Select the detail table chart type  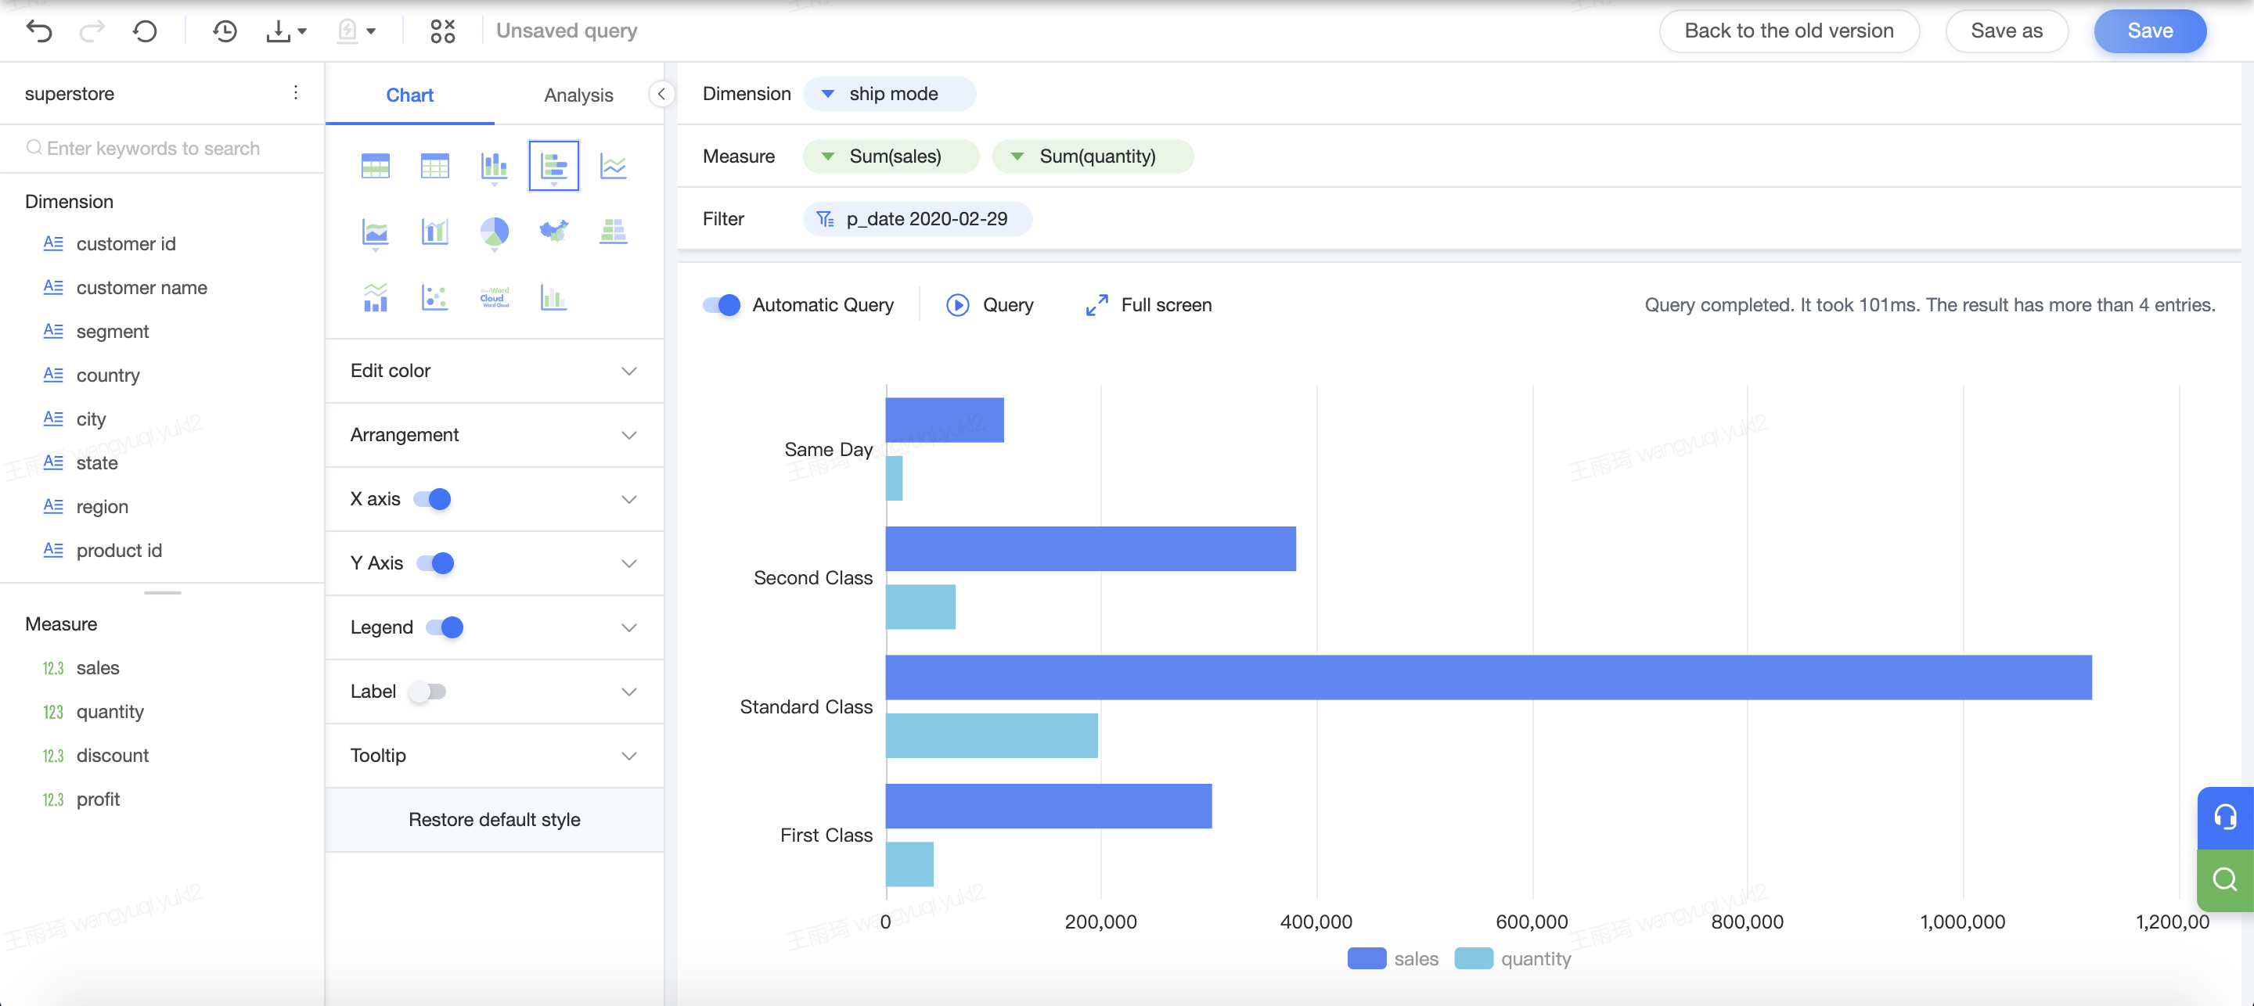(435, 165)
